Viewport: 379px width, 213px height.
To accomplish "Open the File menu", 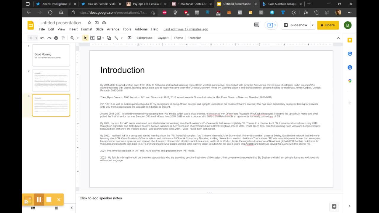I will 42,29.
